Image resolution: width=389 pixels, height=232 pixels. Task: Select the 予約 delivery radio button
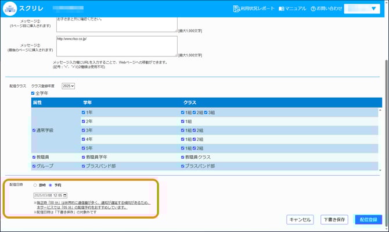[x=51, y=185]
